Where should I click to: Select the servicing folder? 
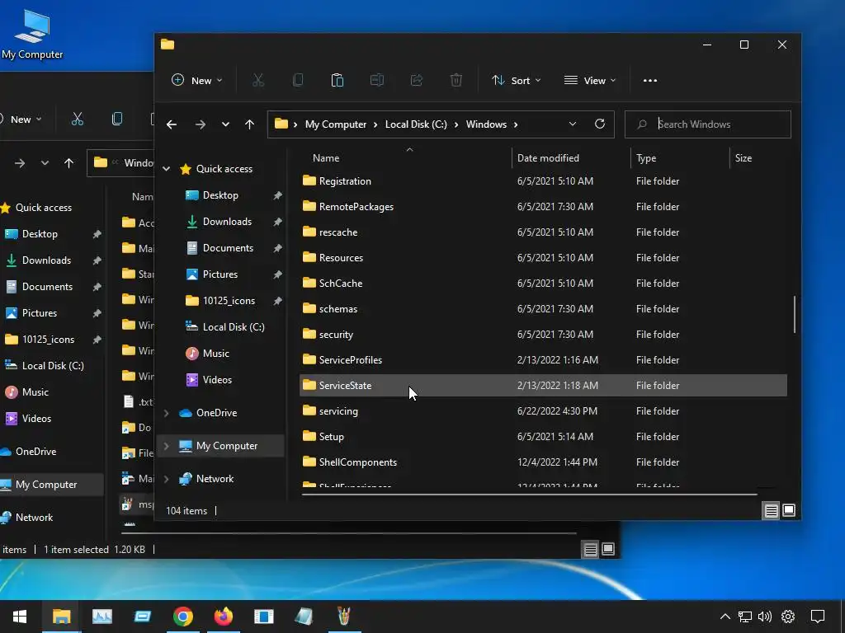543,411
